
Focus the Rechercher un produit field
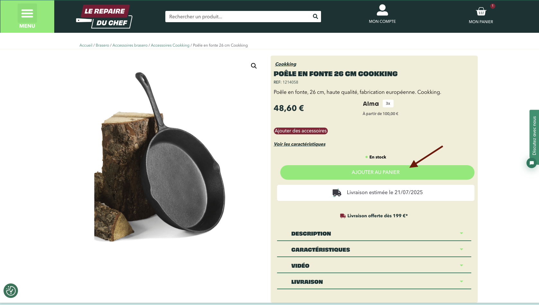[239, 16]
